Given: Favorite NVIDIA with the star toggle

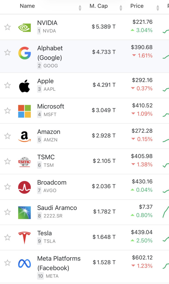Looking at the screenshot, I should coord(7,27).
